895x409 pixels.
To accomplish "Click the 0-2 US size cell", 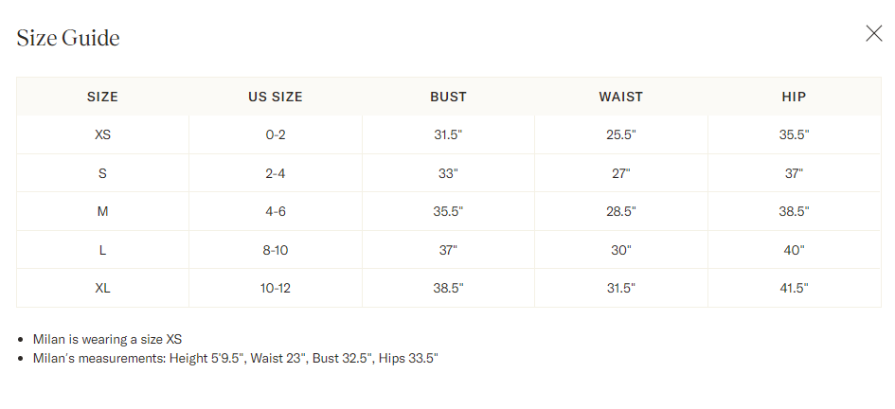I will click(276, 135).
